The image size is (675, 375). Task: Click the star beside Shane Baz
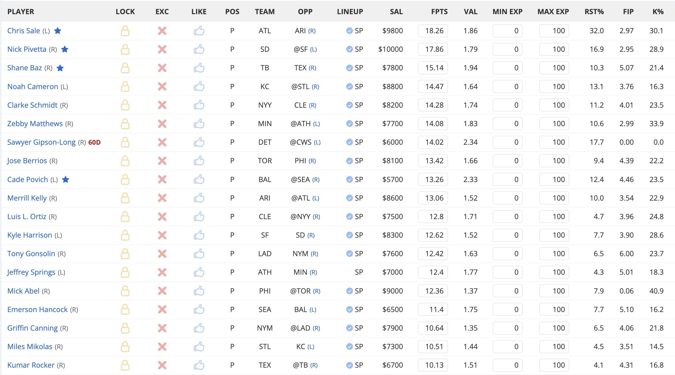[60, 68]
